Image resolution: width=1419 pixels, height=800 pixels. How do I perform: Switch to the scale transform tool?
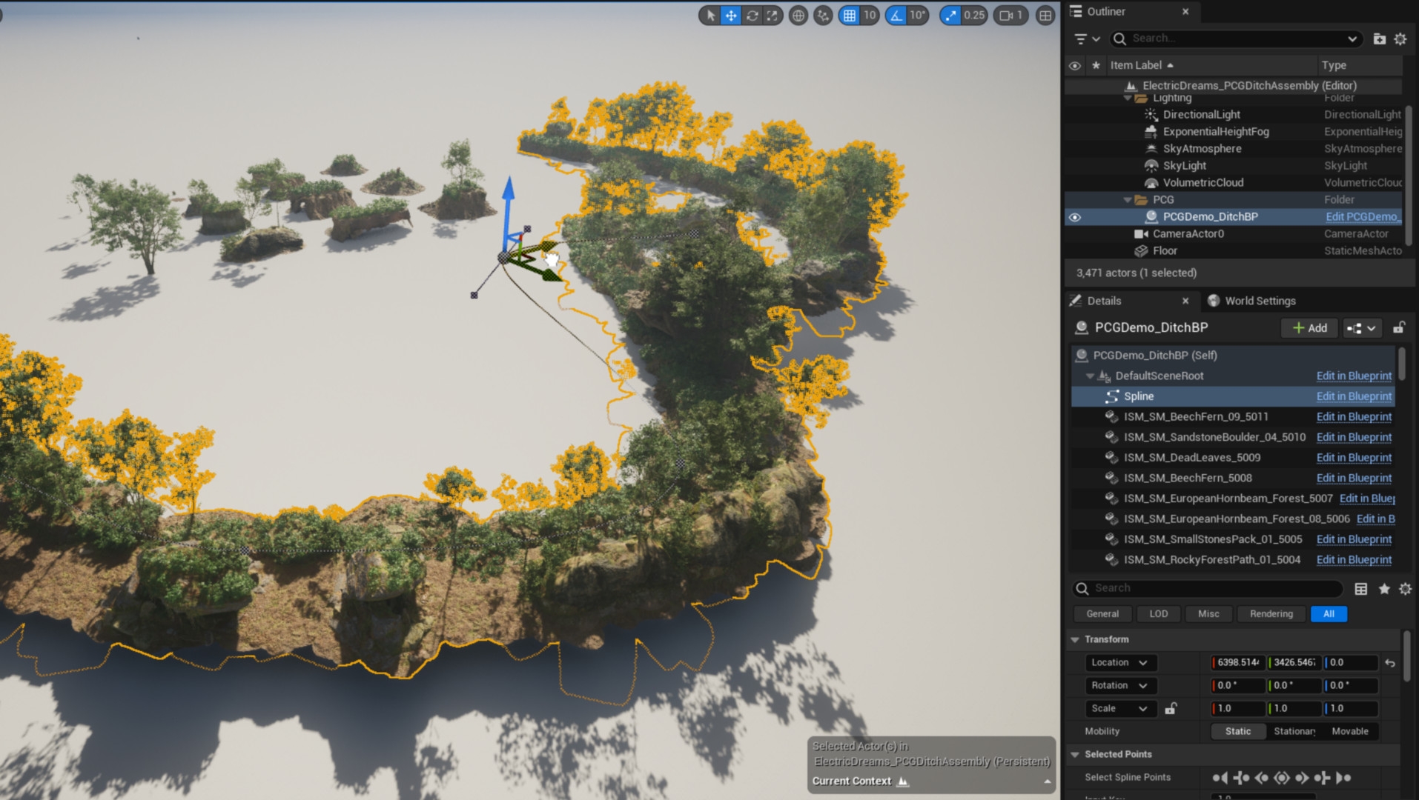pos(773,15)
